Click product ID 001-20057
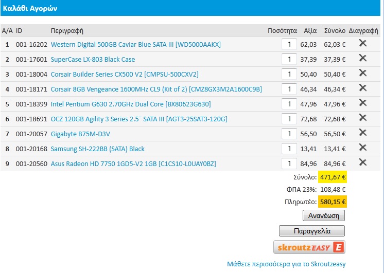Image resolution: width=384 pixels, height=273 pixels. coord(31,134)
